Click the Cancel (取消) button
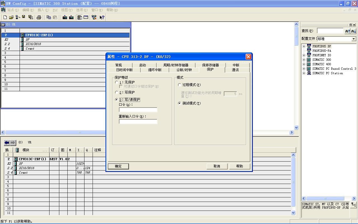Image resolution: width=358 pixels, height=224 pixels. (217, 166)
